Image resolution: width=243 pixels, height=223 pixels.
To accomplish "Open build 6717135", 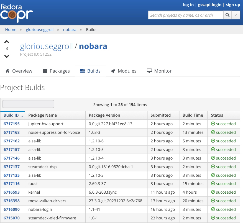I will point(12,175).
